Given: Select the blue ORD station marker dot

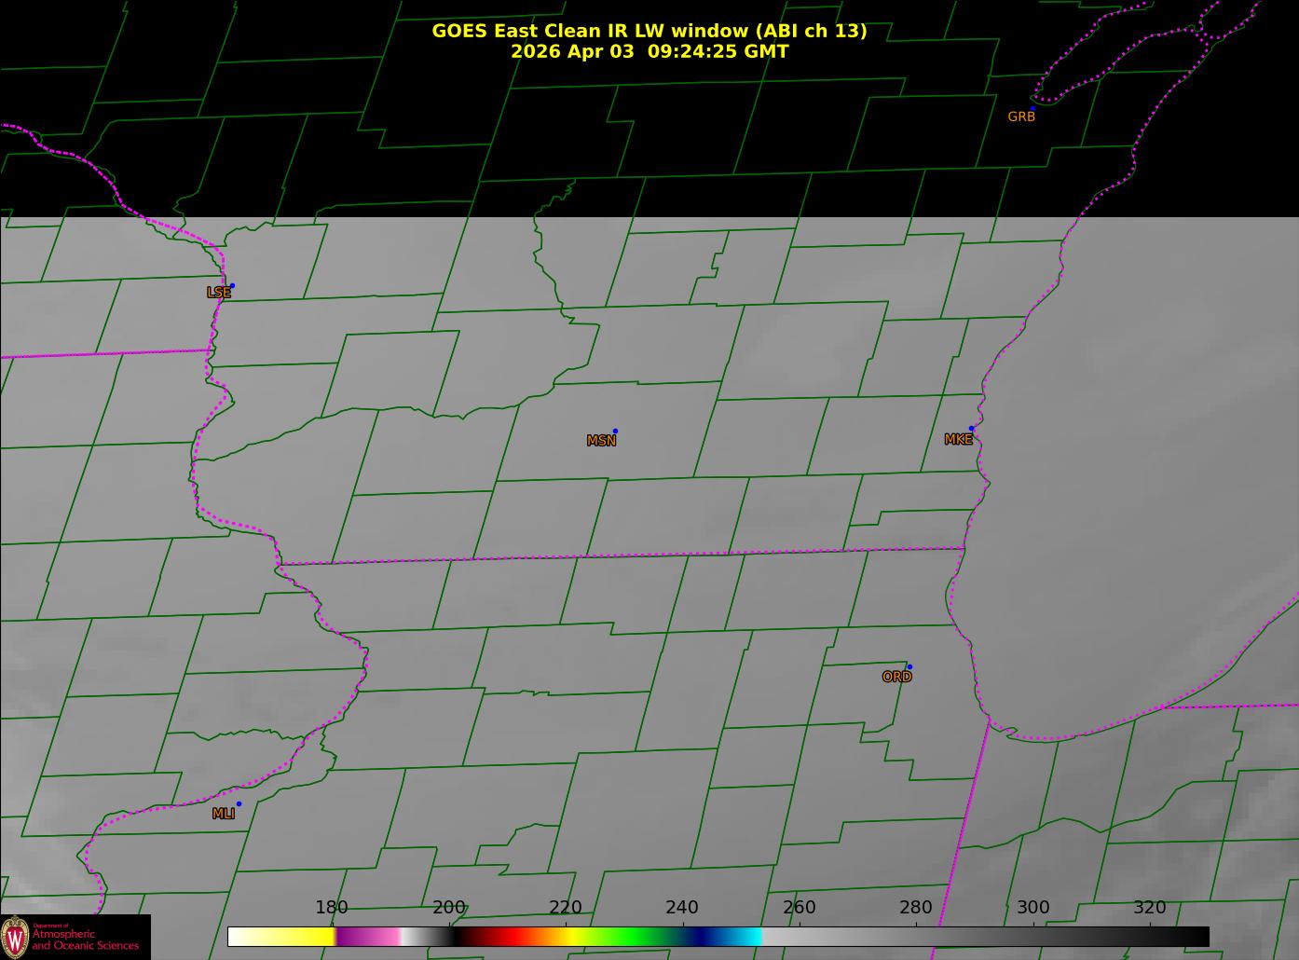Looking at the screenshot, I should pyautogui.click(x=909, y=667).
